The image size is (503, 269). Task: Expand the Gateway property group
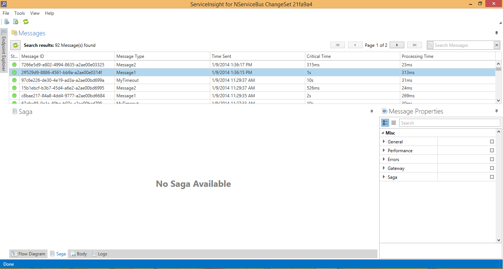click(384, 168)
